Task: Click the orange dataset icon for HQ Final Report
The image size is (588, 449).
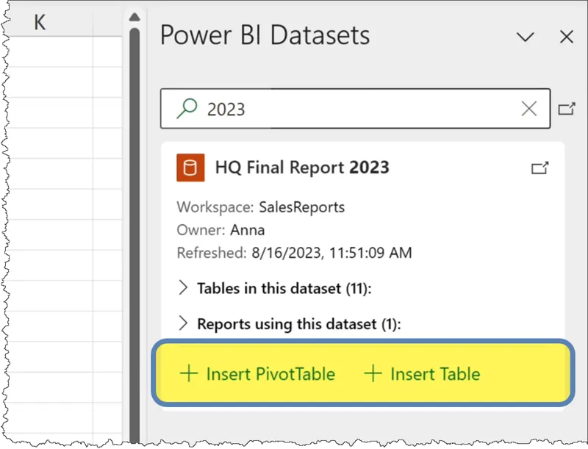Action: (190, 168)
